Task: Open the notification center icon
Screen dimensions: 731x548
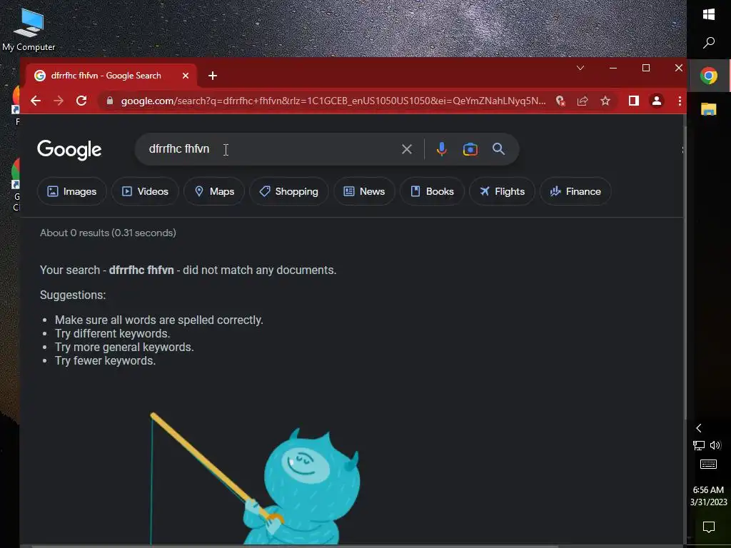Action: (709, 527)
